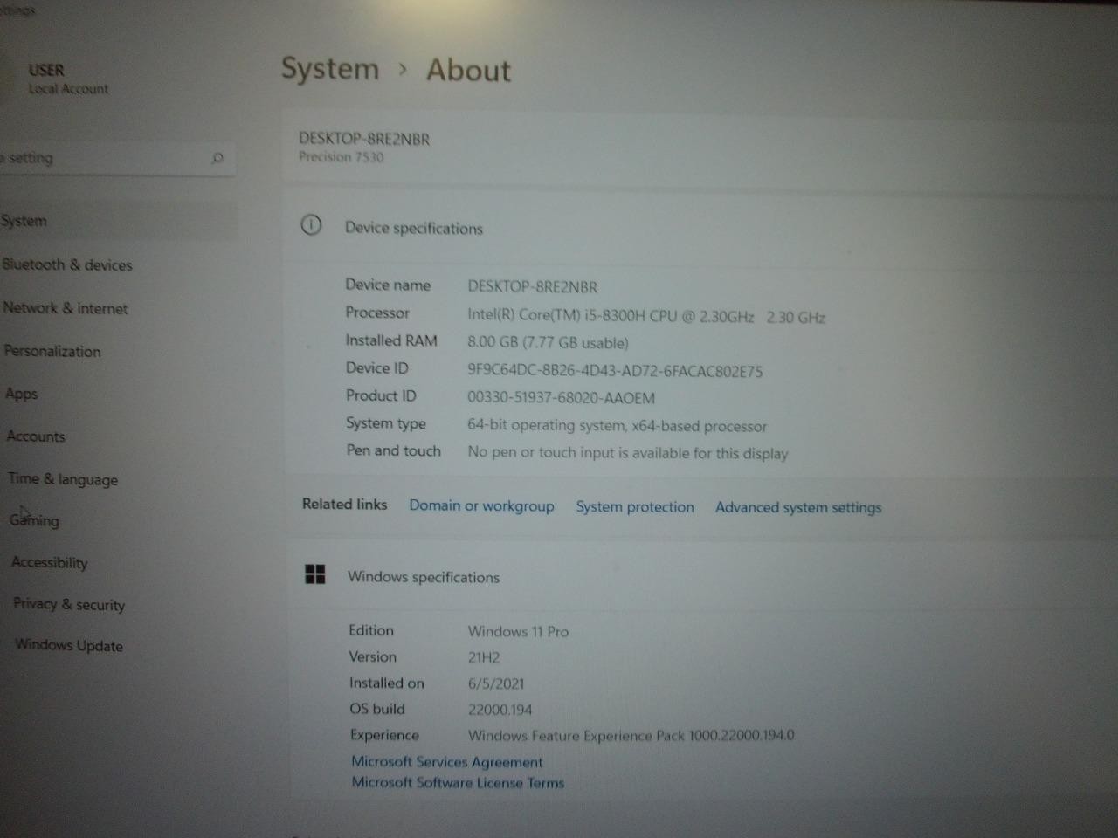Click the 21H2 version value
Viewport: 1118px width, 838px height.
pyautogui.click(x=484, y=657)
